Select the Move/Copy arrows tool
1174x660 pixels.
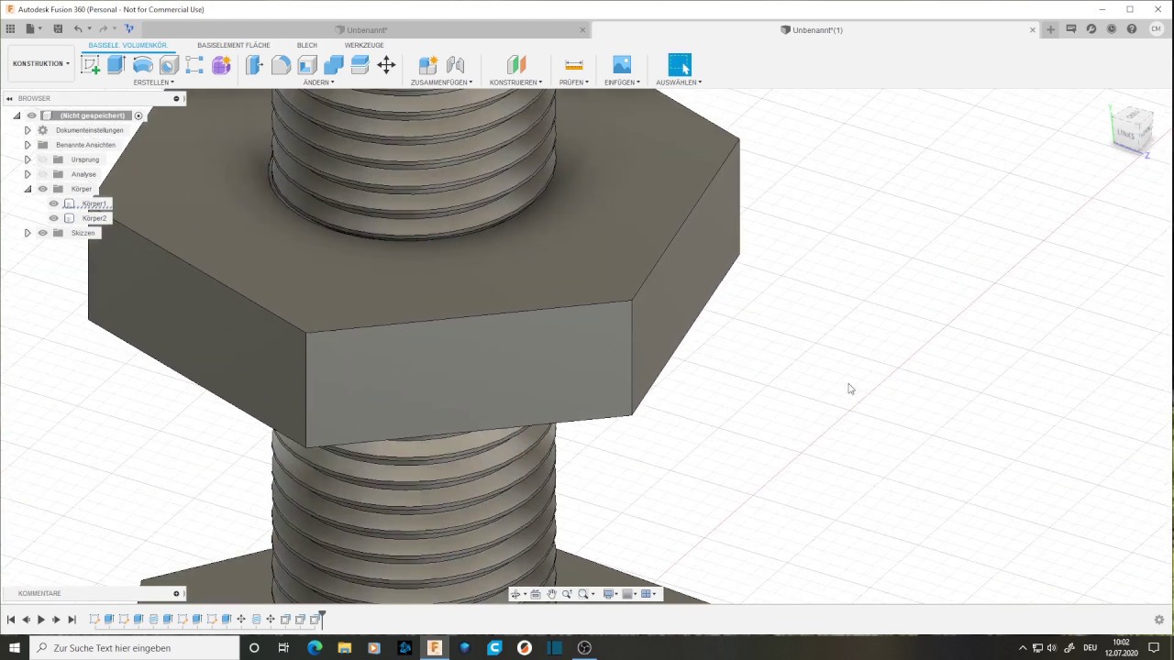point(386,64)
